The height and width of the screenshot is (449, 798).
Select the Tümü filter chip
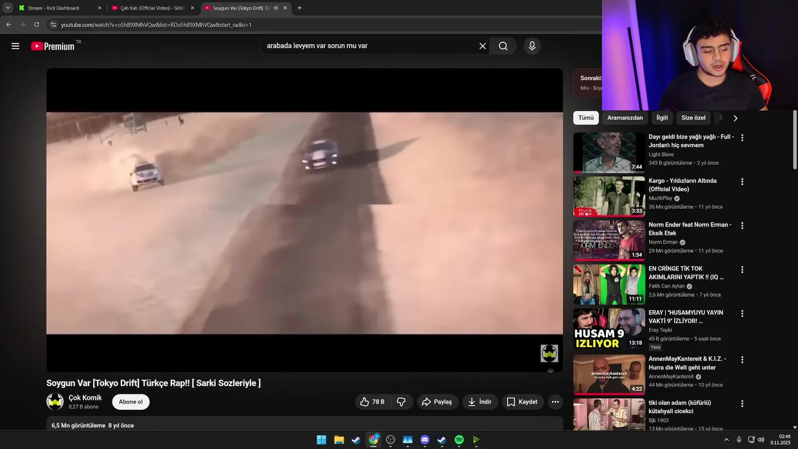[586, 118]
